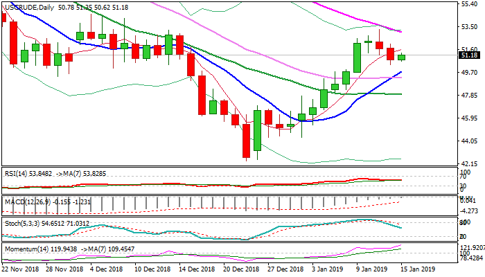Select the 51.18 current price tag
The width and height of the screenshot is (485, 277).
click(469, 55)
